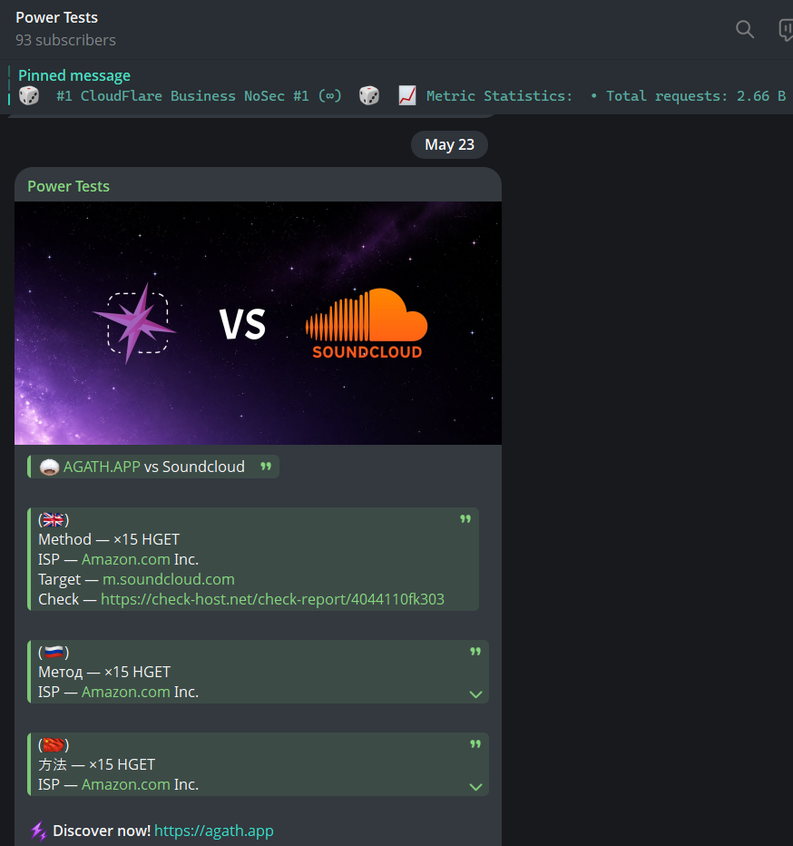Click the first dice emoji in pinned message
793x846 pixels.
click(x=29, y=96)
